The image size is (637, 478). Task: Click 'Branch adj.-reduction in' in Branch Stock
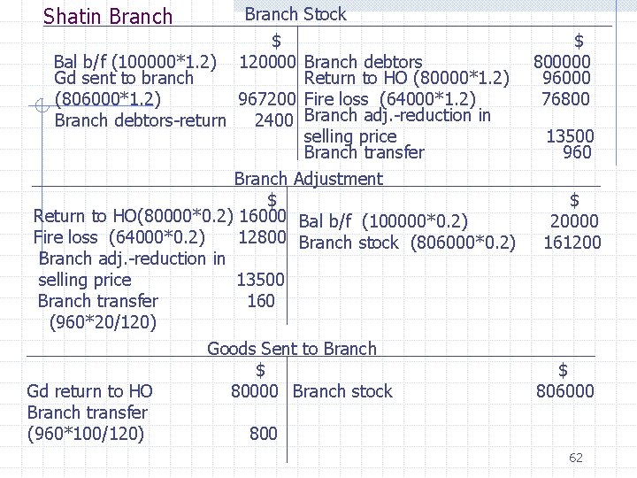(397, 116)
